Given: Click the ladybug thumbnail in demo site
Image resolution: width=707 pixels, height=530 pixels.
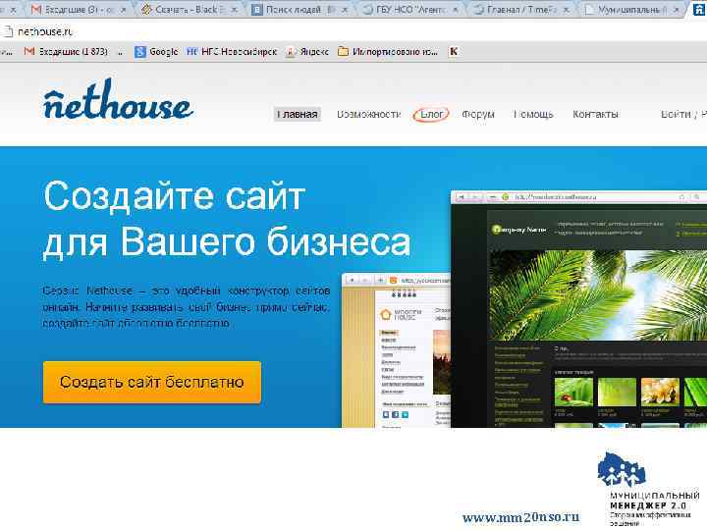Looking at the screenshot, I should [573, 392].
